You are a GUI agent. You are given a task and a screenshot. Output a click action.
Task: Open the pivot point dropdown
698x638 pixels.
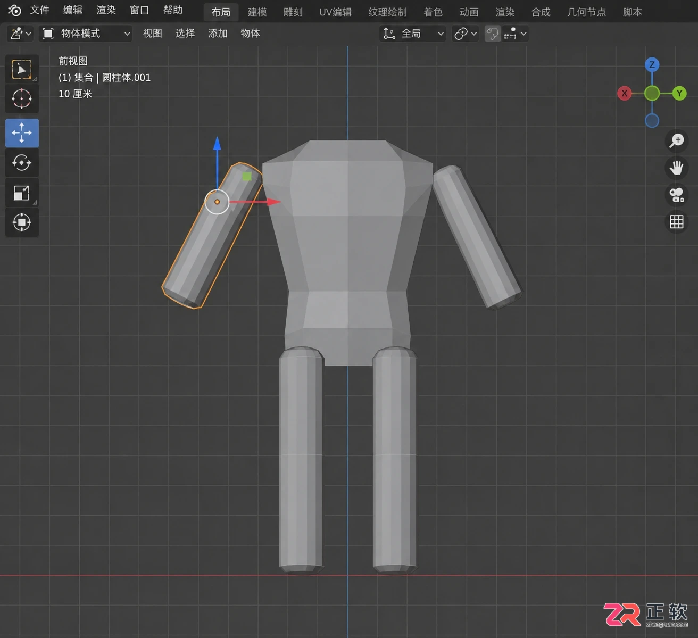[x=466, y=34]
